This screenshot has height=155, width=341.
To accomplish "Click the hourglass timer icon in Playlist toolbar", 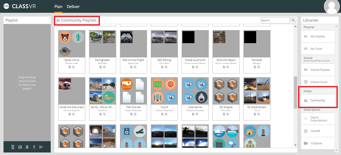I will click(13, 147).
